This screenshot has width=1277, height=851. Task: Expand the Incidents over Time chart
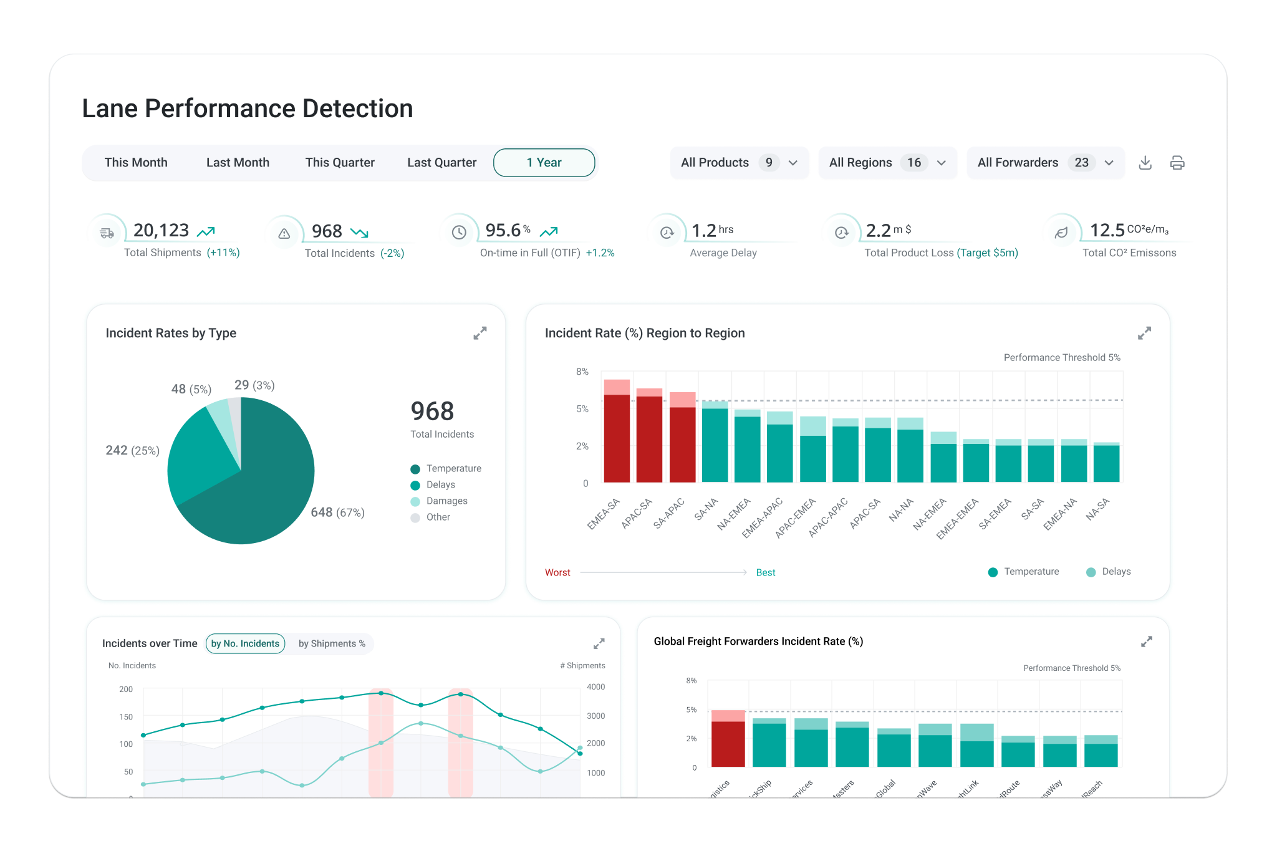(x=599, y=643)
